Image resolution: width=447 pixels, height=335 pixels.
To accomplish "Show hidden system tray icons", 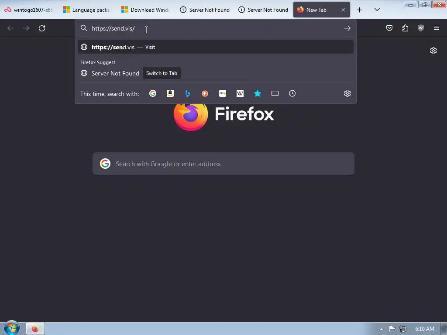I will click(x=382, y=329).
